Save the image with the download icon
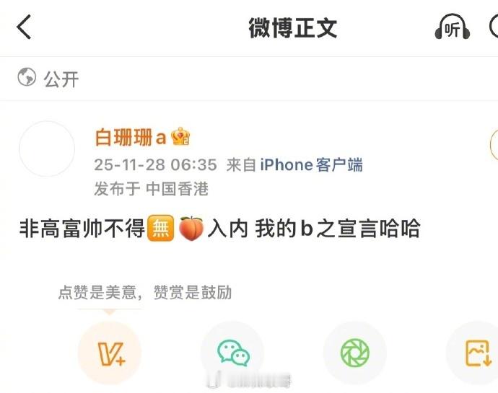This screenshot has width=498, height=393. click(x=476, y=353)
